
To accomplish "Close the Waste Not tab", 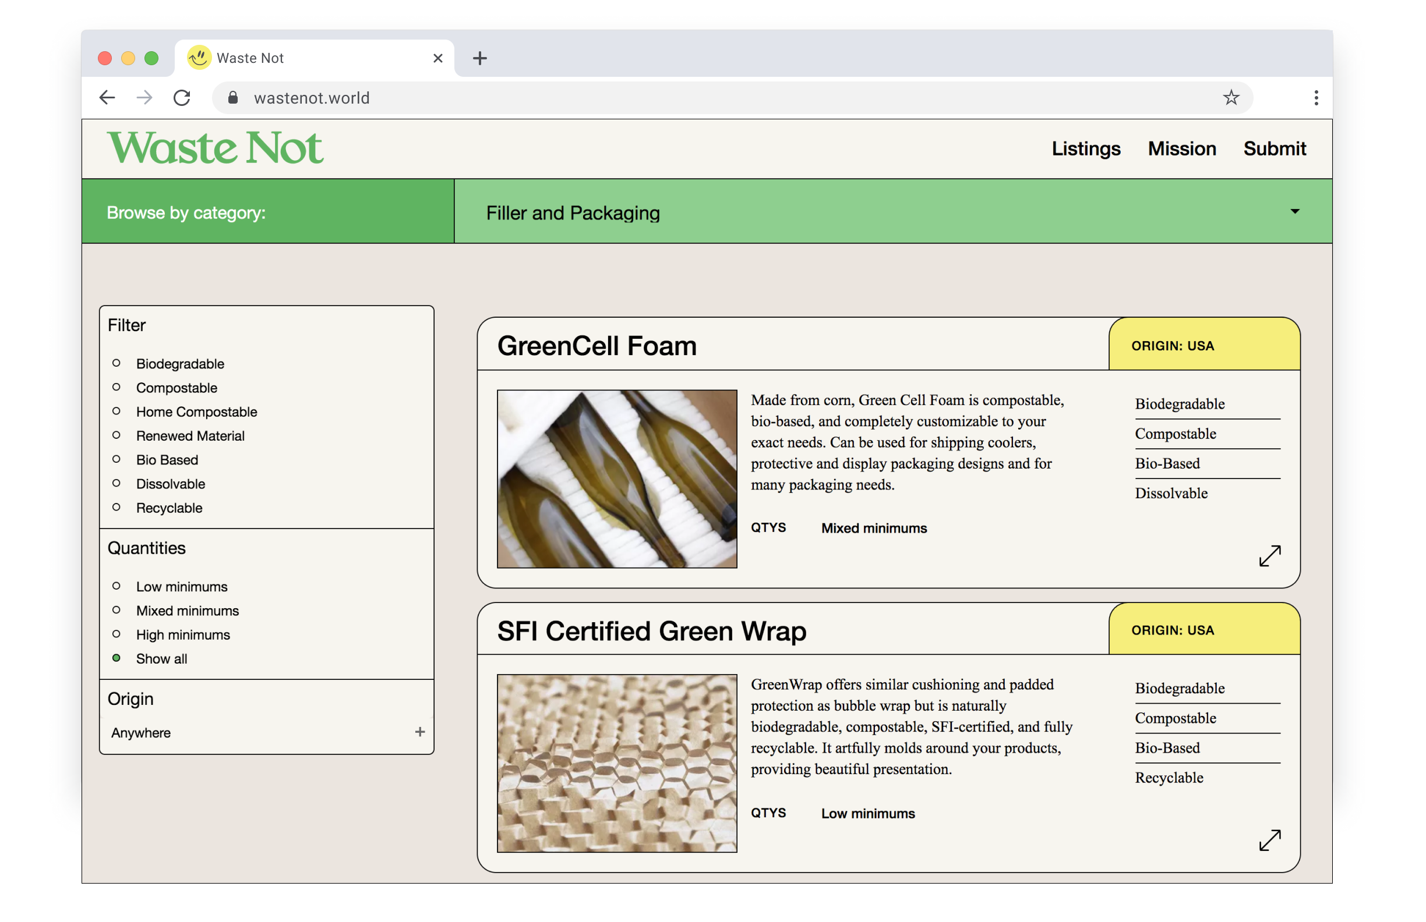I will pos(437,58).
